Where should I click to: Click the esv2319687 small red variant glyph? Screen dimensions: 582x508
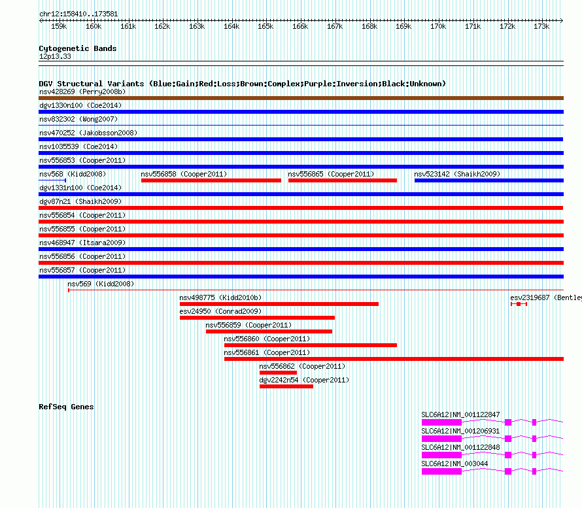tap(519, 304)
